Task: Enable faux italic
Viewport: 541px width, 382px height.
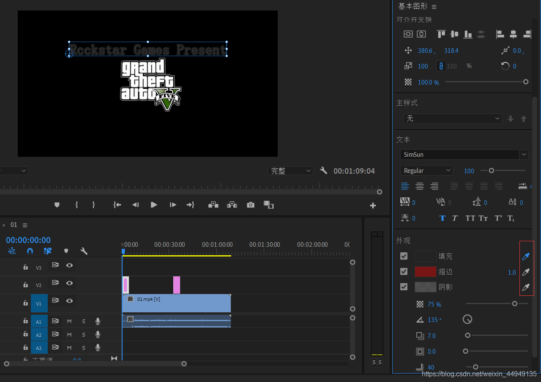Action: (455, 218)
